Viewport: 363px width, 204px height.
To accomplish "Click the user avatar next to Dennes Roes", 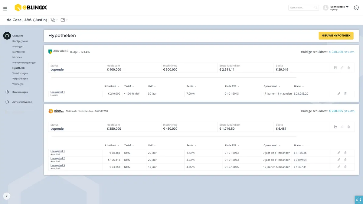I will (325, 8).
